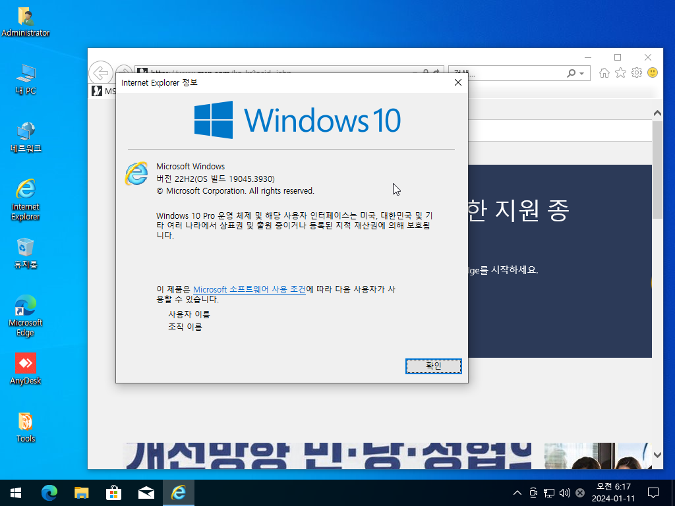Viewport: 675px width, 506px height.
Task: Click the Internet Explorer logo in the dialog
Action: click(136, 174)
